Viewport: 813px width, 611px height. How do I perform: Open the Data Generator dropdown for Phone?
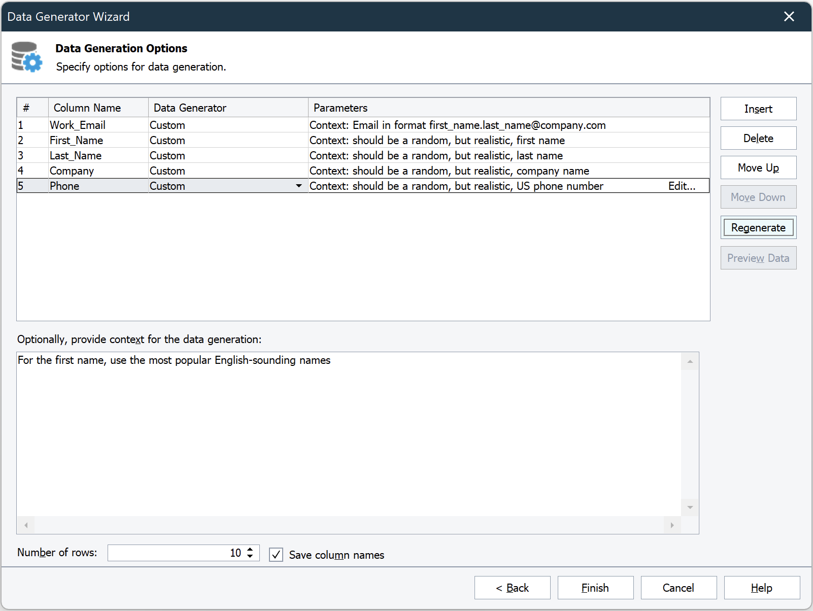(x=299, y=186)
